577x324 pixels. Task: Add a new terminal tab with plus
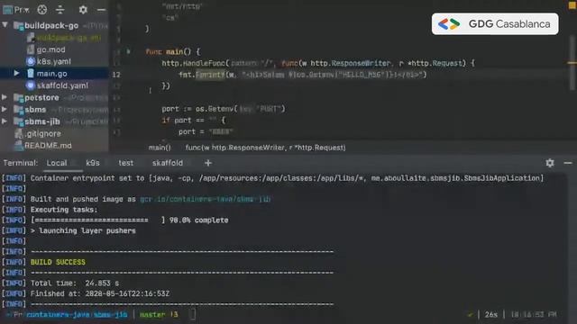[x=208, y=163]
